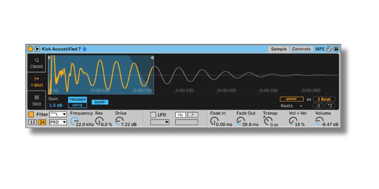Viewport: 379px width, 189px height.
Task: Halve the warp length with :2
Action: (318, 105)
